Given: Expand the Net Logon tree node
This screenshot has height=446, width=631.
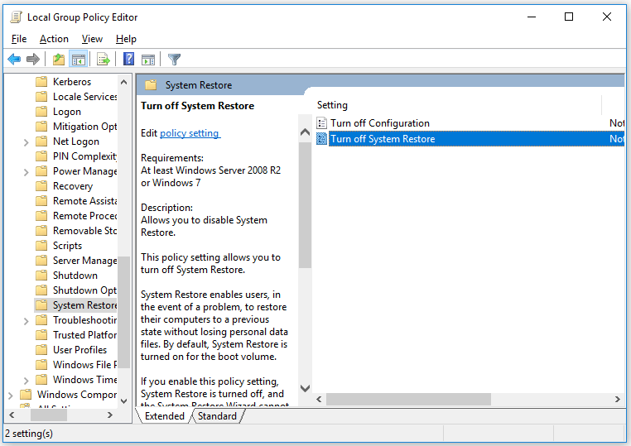Looking at the screenshot, I should pos(26,142).
